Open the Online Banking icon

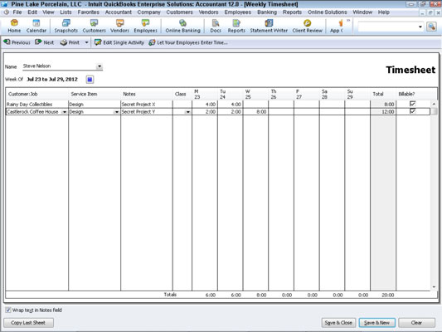tap(182, 23)
